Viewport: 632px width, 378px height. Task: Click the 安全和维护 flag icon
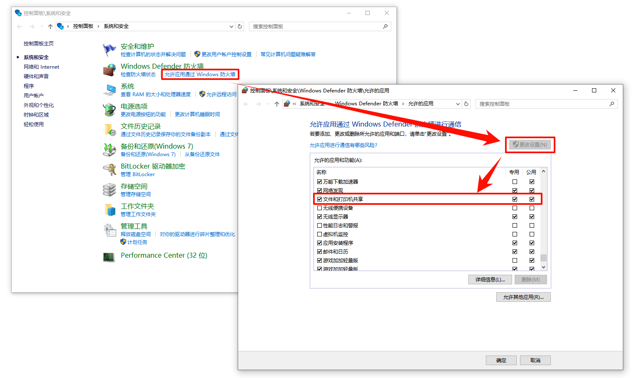(109, 50)
